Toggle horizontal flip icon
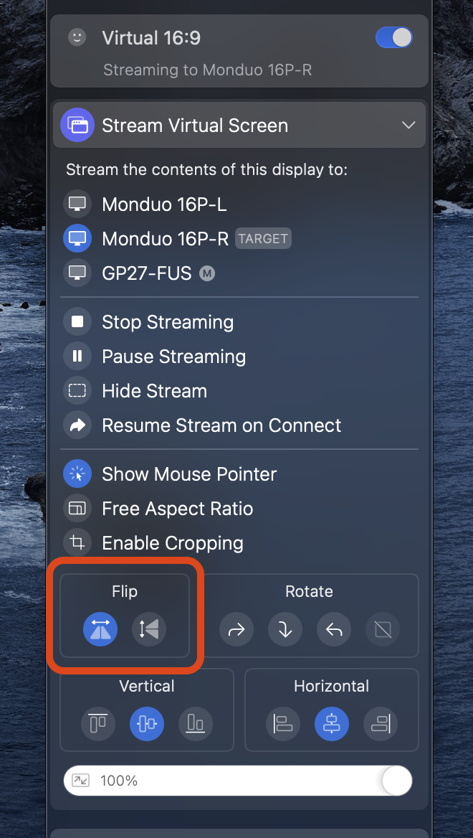 pyautogui.click(x=100, y=629)
